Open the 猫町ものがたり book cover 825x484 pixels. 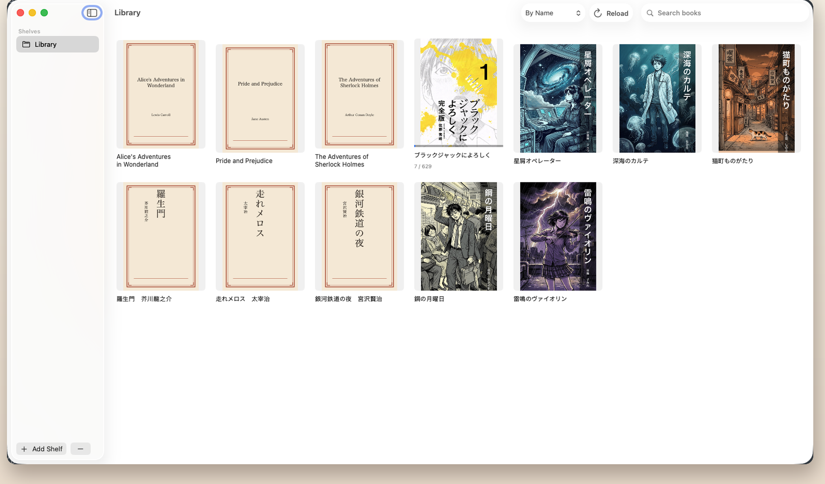point(756,98)
